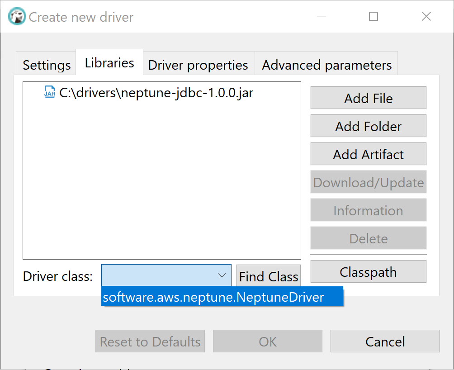This screenshot has height=370, width=454.
Task: Open the Driver class dropdown arrow
Action: click(222, 275)
